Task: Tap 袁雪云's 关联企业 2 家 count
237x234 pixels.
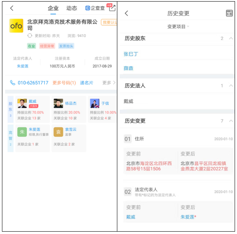Action: [64, 144]
